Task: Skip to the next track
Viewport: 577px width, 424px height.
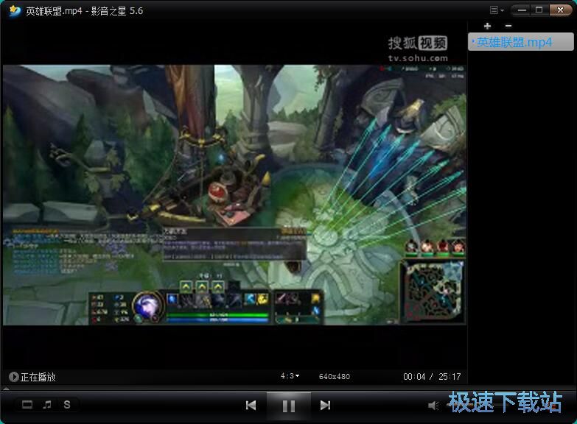Action: (x=325, y=406)
